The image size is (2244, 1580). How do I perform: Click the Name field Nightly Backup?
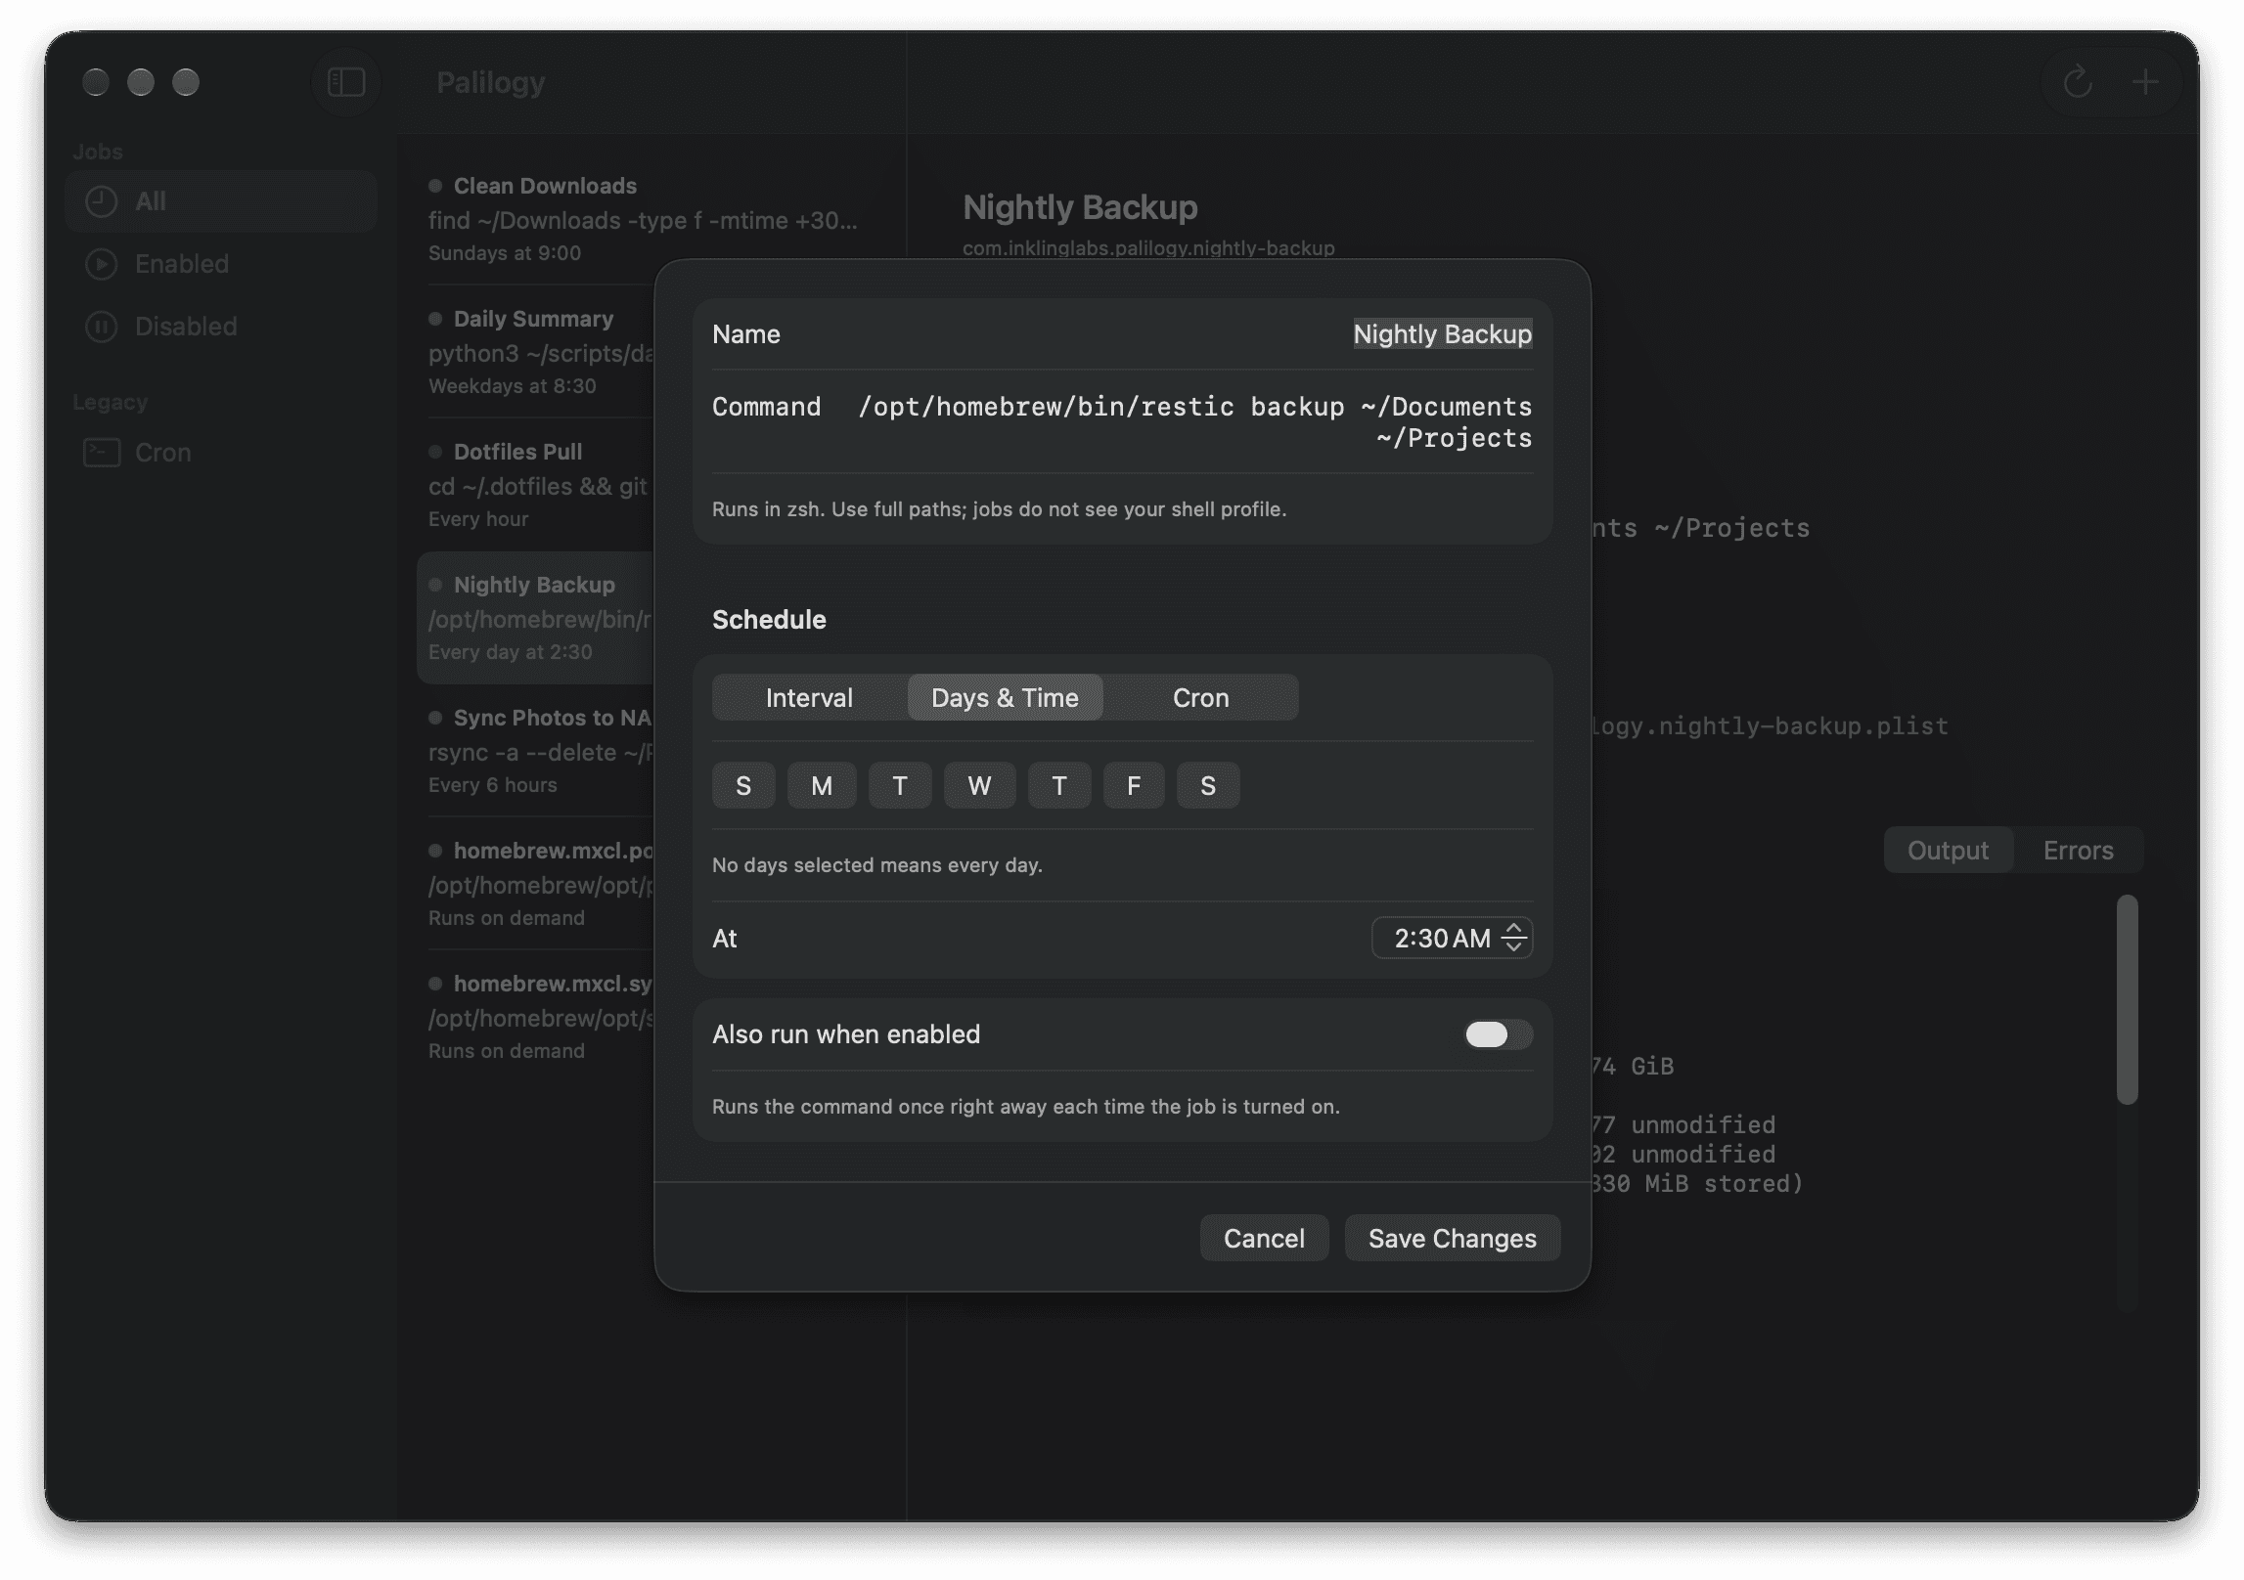(x=1442, y=334)
